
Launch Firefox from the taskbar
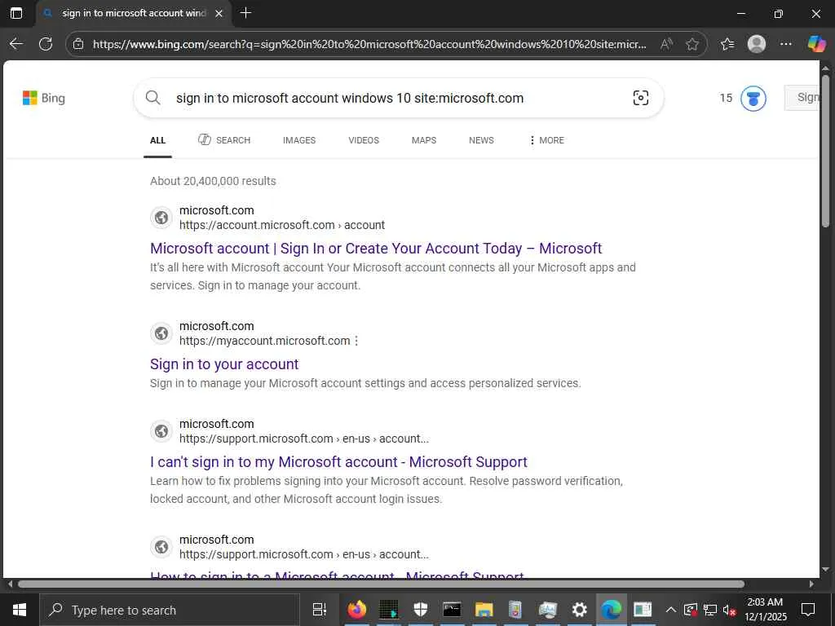pyautogui.click(x=357, y=610)
